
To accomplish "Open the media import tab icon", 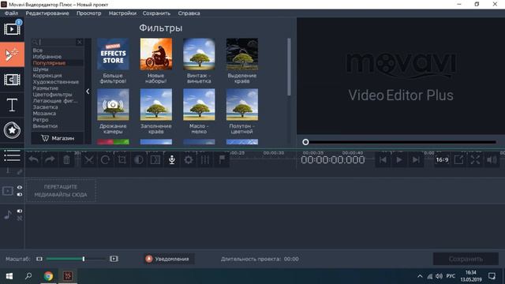I will pyautogui.click(x=12, y=29).
